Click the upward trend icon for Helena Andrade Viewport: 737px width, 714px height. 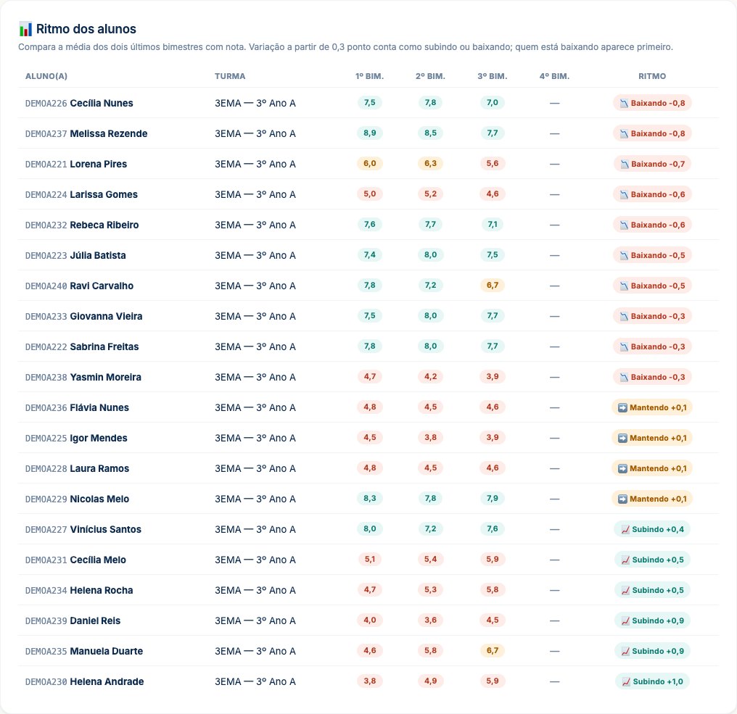(x=626, y=682)
